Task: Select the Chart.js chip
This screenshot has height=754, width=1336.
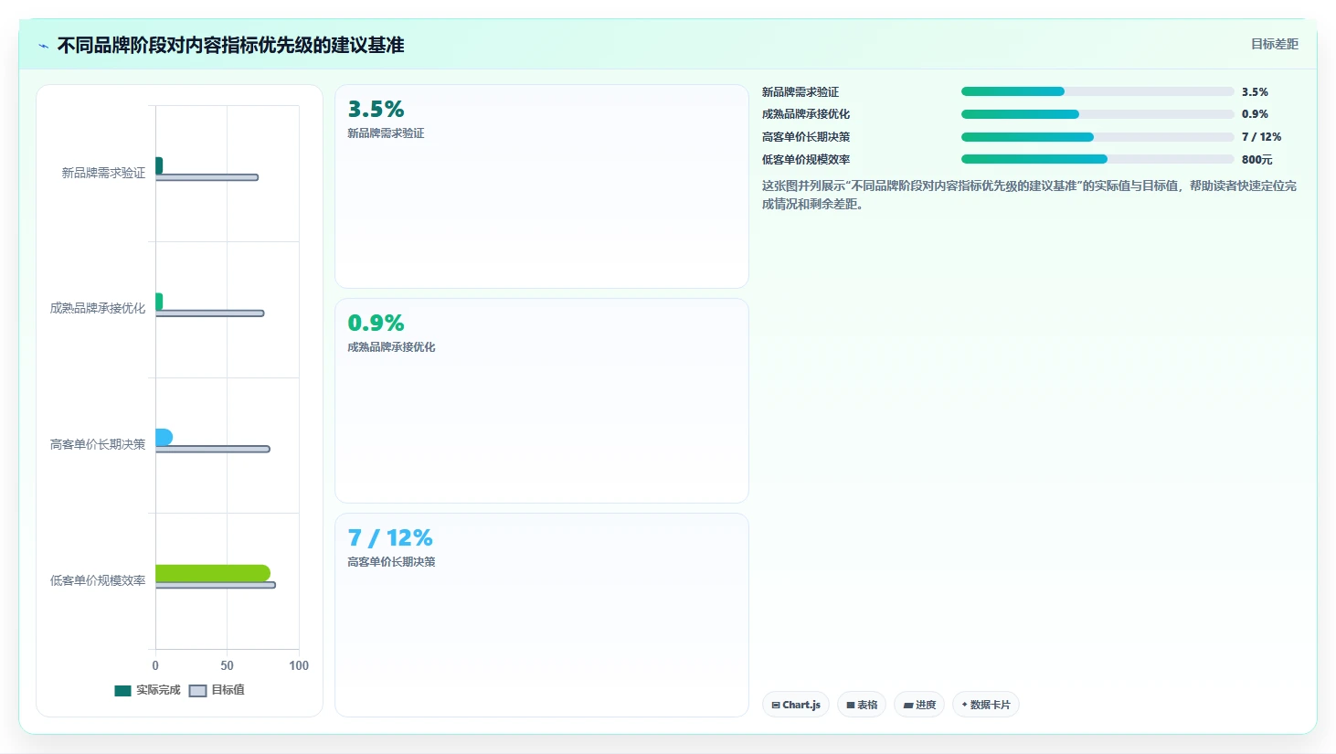Action: tap(796, 705)
